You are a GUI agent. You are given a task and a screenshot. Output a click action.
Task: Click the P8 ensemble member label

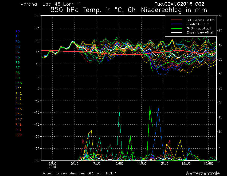[x=18, y=73]
